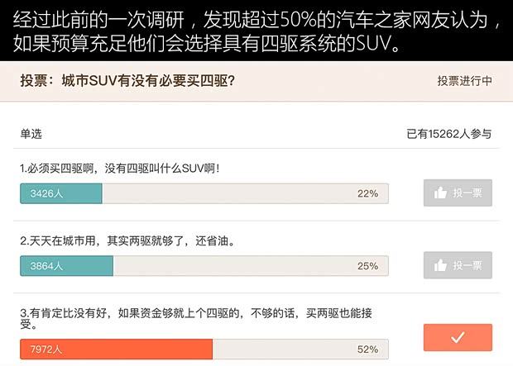Screen dimensions: 513x366
Task: Click the orange 7972人 result bar
Action: pos(116,349)
